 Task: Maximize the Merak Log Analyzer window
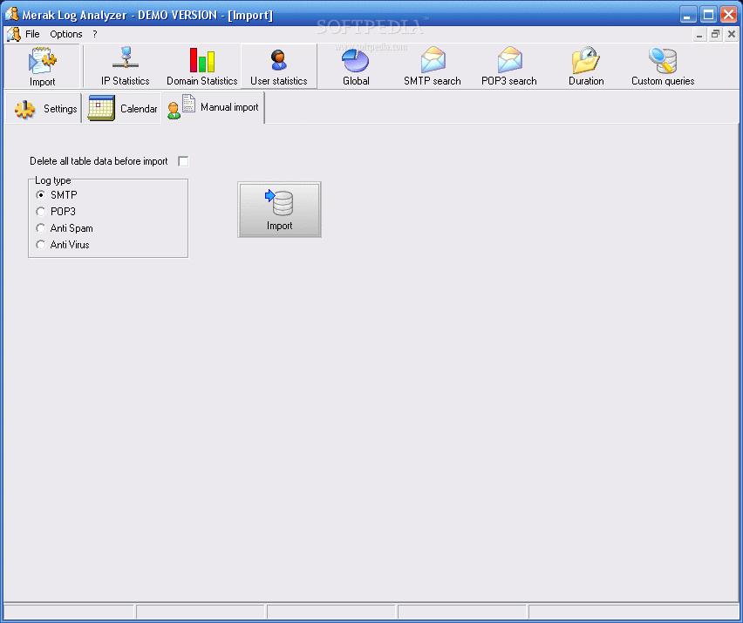708,15
